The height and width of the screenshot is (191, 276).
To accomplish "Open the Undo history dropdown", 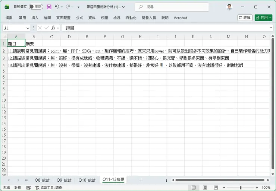I will [x=62, y=7].
